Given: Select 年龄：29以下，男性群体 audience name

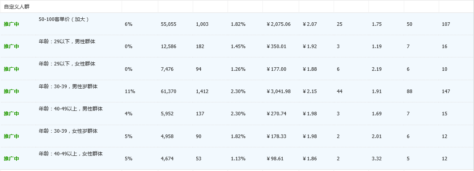Looking at the screenshot, I should 67,41.
